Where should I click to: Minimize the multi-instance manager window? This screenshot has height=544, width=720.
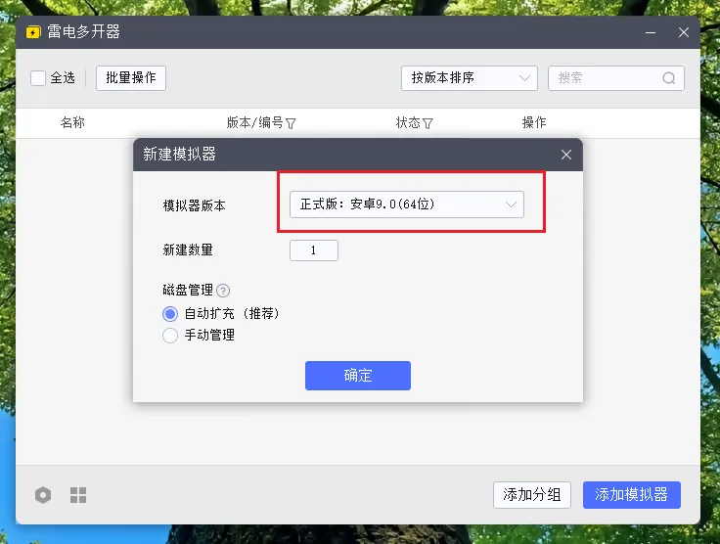[651, 32]
